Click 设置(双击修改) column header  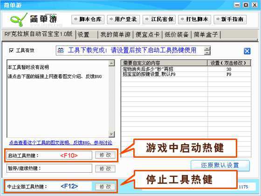tap(229, 63)
